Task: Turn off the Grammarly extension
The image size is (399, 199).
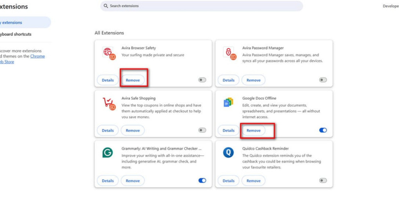Action: [201, 180]
